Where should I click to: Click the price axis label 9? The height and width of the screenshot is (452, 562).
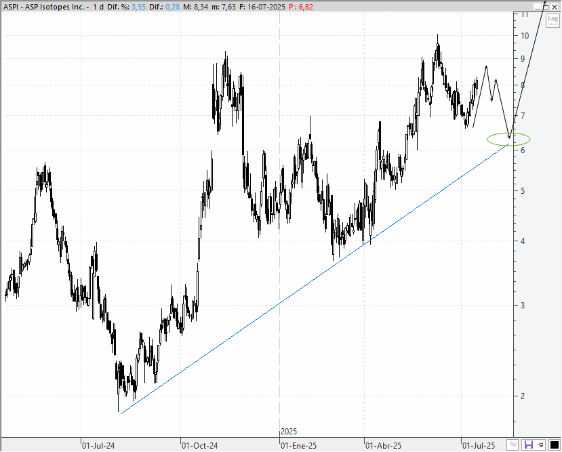(x=523, y=59)
